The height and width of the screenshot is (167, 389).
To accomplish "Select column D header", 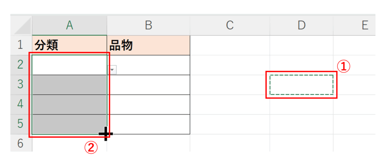I will pyautogui.click(x=301, y=25).
